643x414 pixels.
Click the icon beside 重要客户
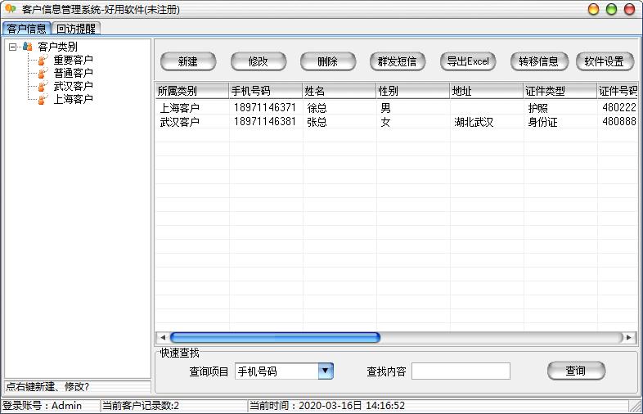(x=43, y=61)
